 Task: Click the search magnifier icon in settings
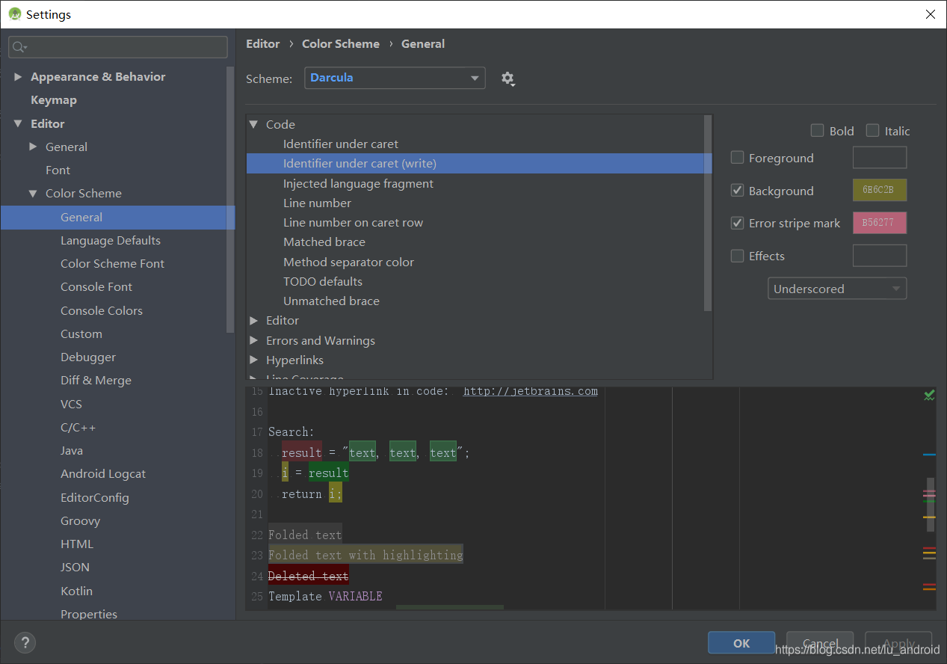coord(19,47)
